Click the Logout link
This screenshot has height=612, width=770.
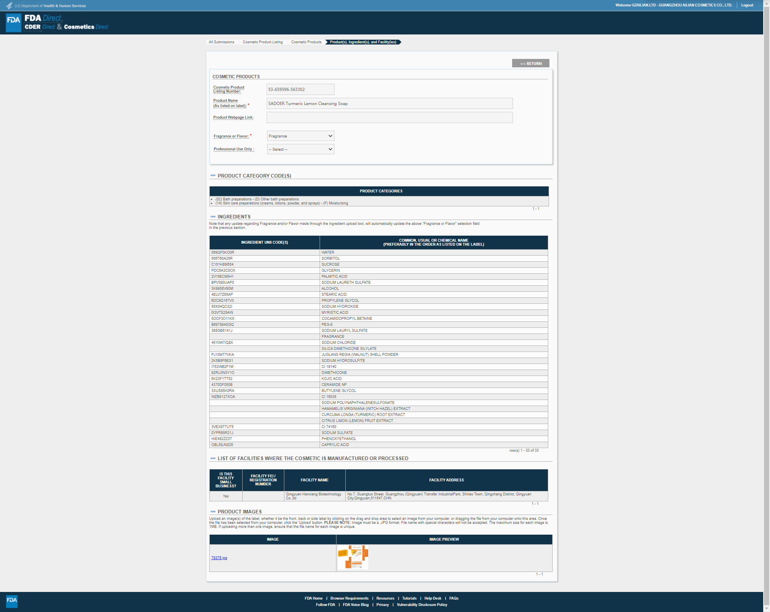747,5
